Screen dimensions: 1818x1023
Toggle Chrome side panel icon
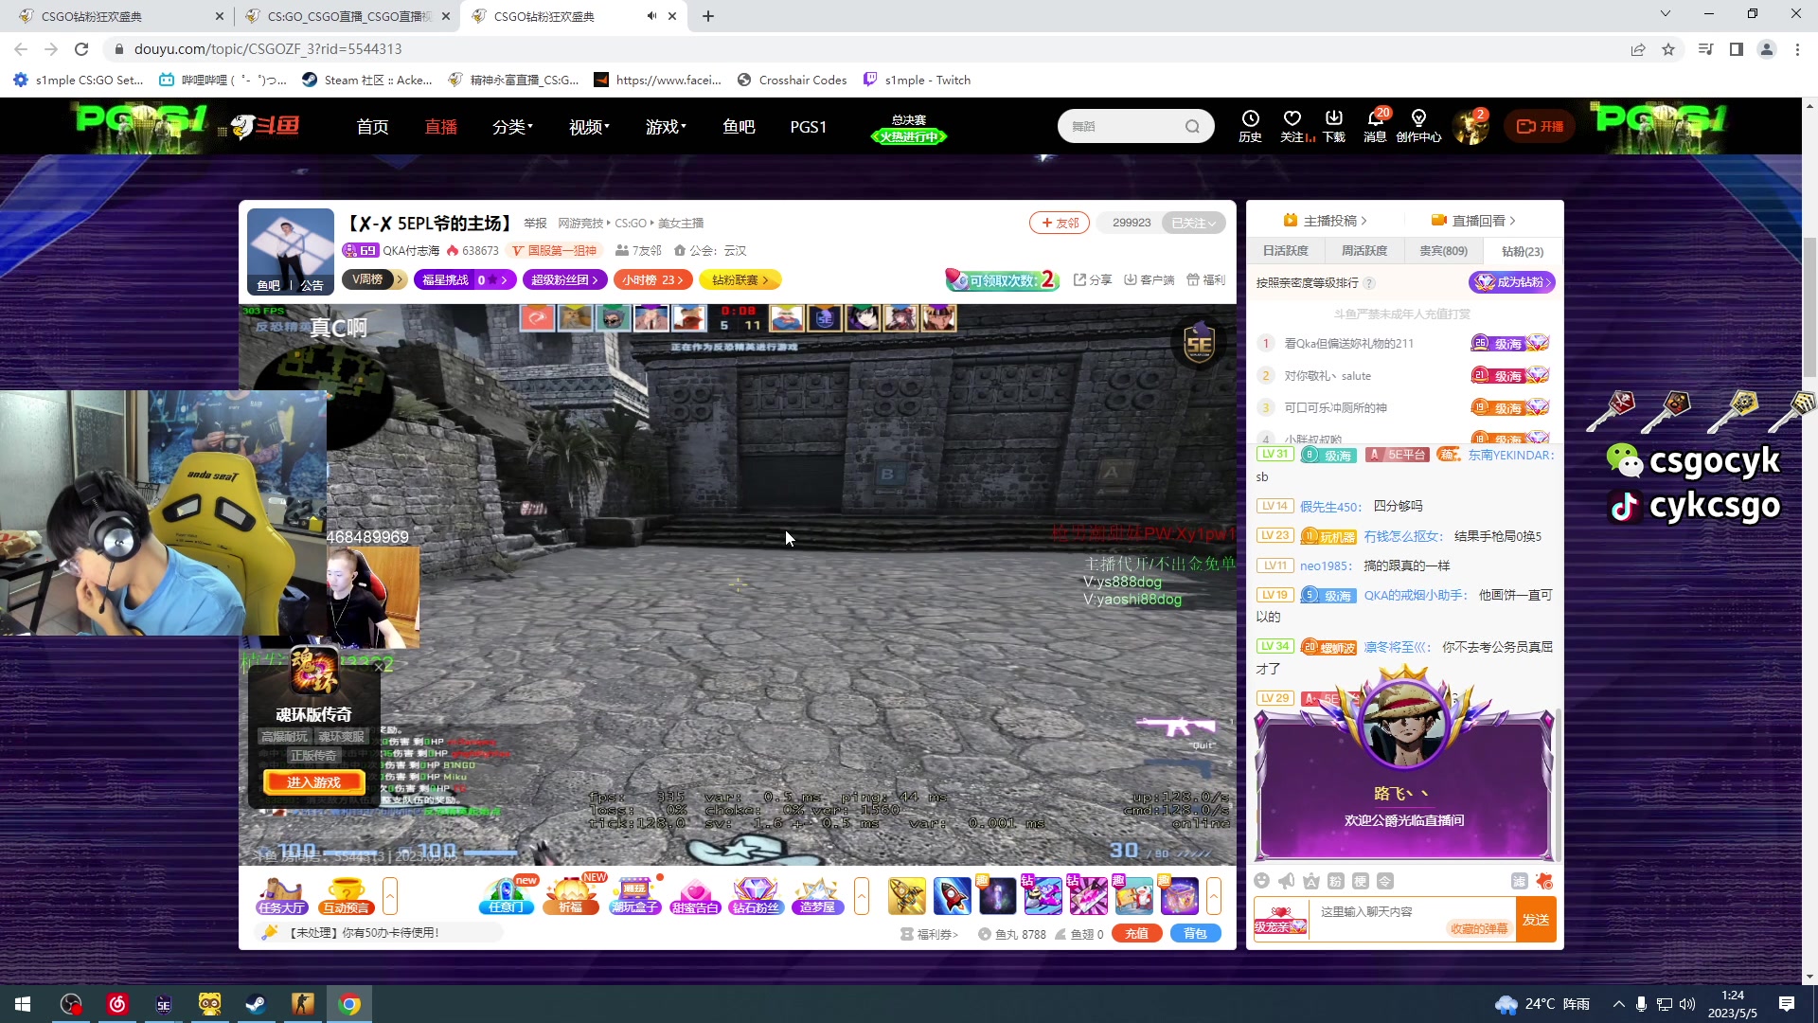pyautogui.click(x=1737, y=49)
